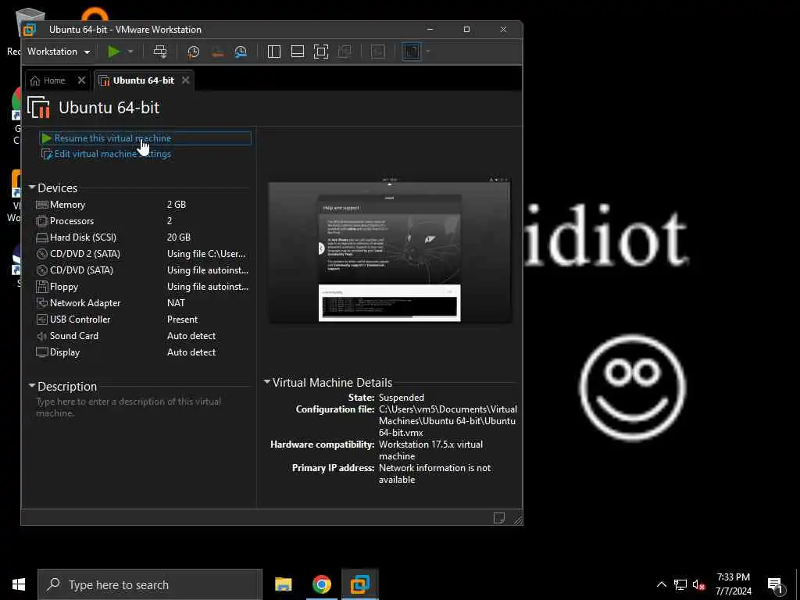The width and height of the screenshot is (800, 600).
Task: Click the 20 GB hard disk value
Action: [179, 237]
